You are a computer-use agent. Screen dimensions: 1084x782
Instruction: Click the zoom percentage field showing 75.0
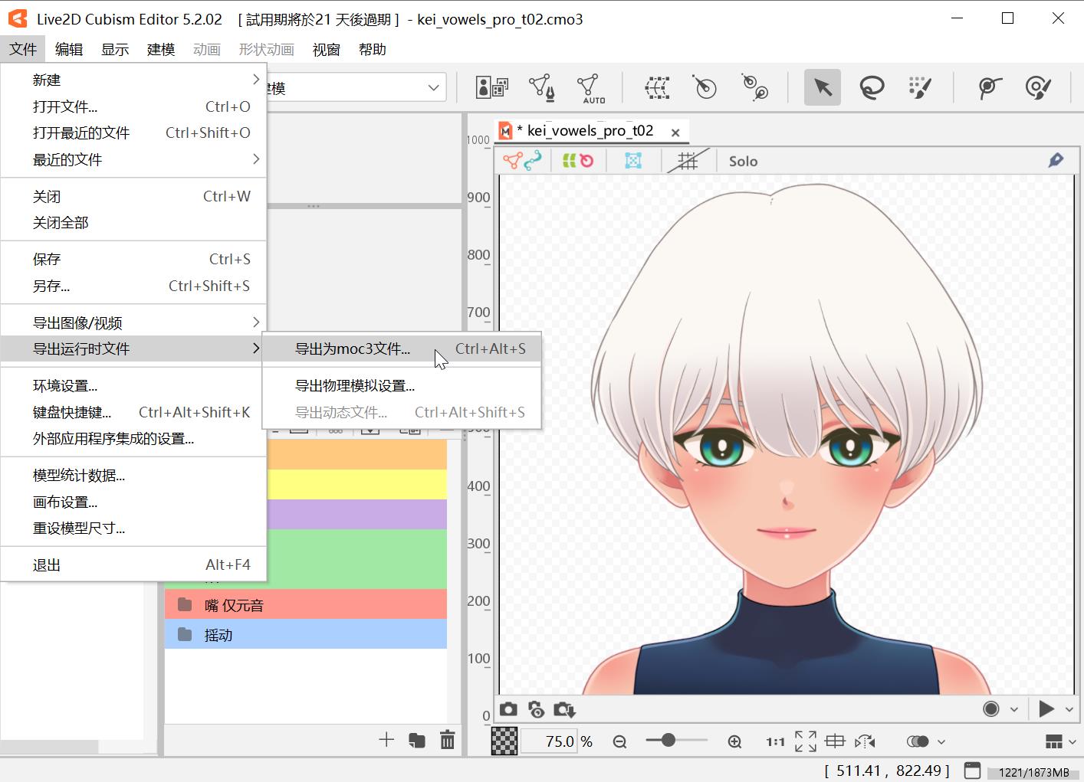[x=548, y=741]
